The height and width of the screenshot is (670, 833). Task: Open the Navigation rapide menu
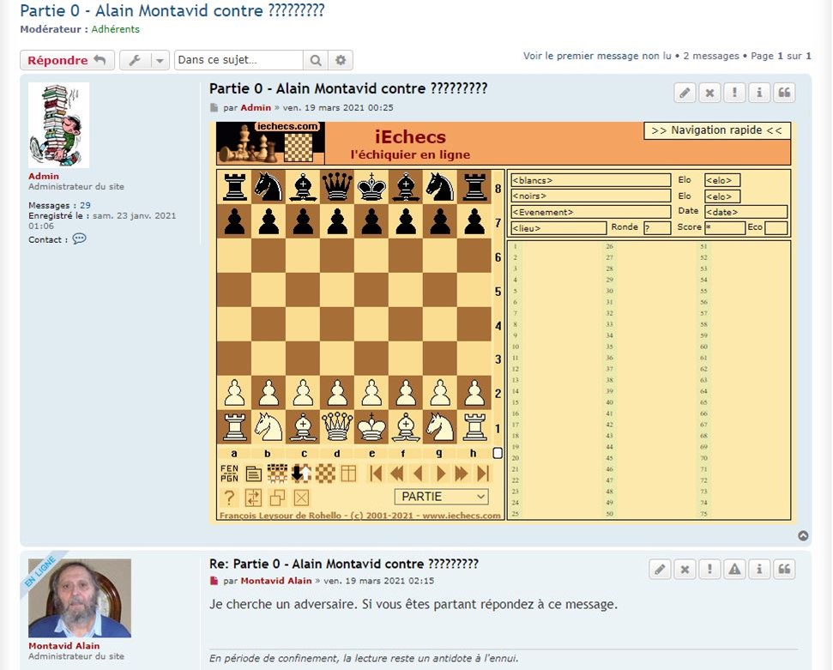coord(716,130)
